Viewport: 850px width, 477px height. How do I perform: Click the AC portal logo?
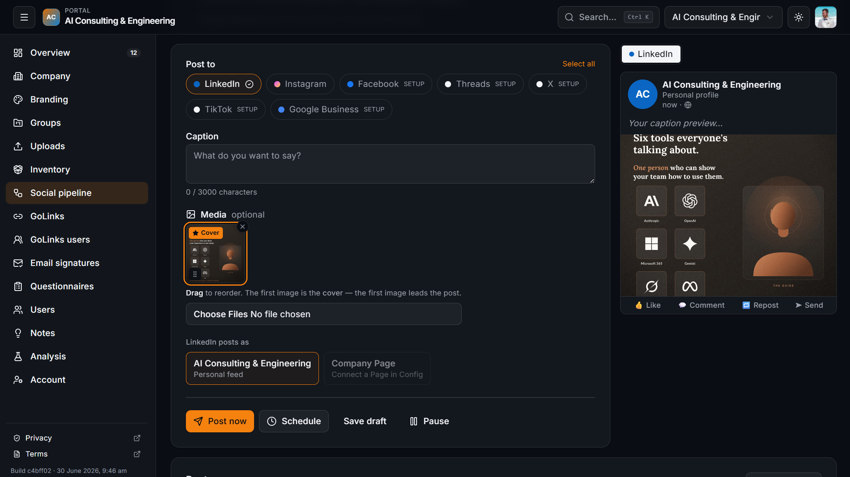[51, 17]
